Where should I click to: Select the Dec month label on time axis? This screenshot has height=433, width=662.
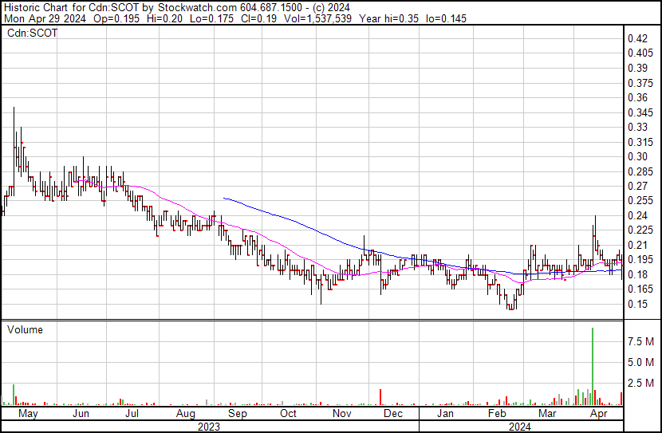(x=392, y=414)
